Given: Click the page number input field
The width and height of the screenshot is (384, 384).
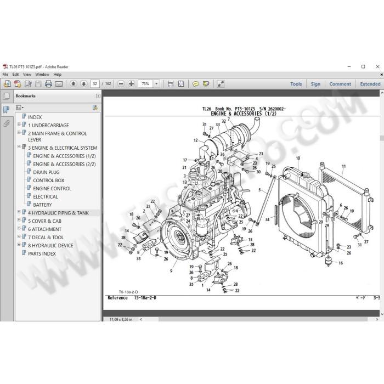Looking at the screenshot, I should [95, 84].
